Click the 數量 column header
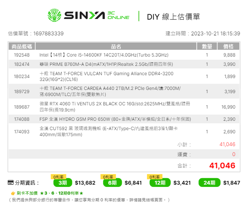Screen dimensions: 248x210 click(x=207, y=46)
